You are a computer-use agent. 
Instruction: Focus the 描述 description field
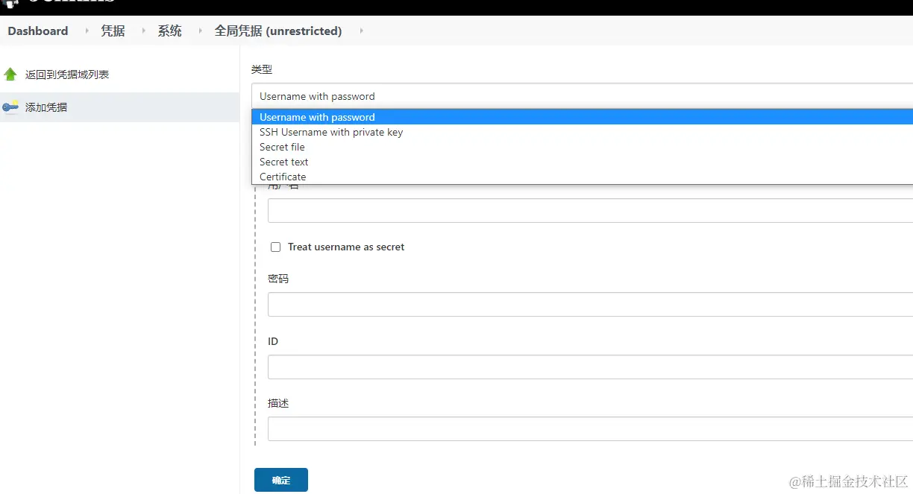click(590, 428)
